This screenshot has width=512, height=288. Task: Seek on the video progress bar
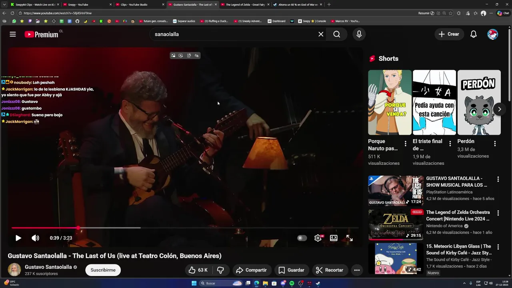tap(185, 228)
